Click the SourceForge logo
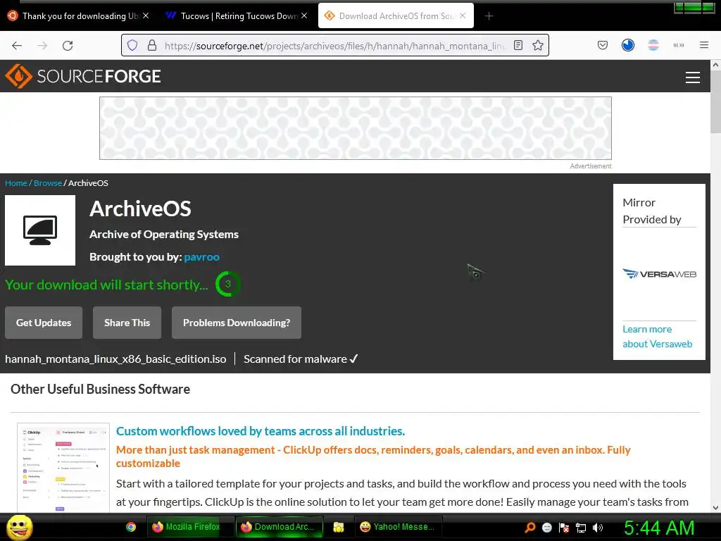Screen dimensions: 721x541 coord(83,76)
